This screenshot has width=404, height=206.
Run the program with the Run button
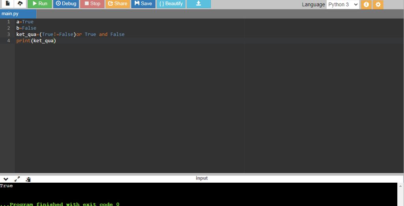pos(40,4)
